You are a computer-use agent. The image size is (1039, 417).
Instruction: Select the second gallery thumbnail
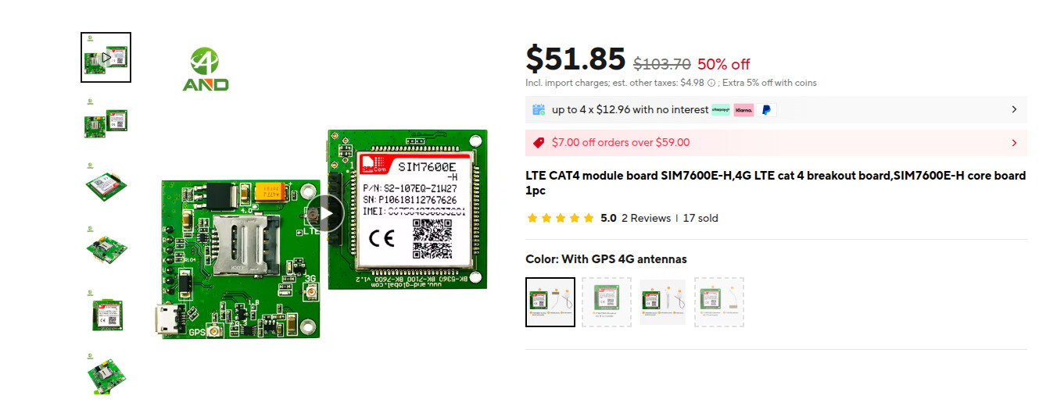[x=106, y=122]
